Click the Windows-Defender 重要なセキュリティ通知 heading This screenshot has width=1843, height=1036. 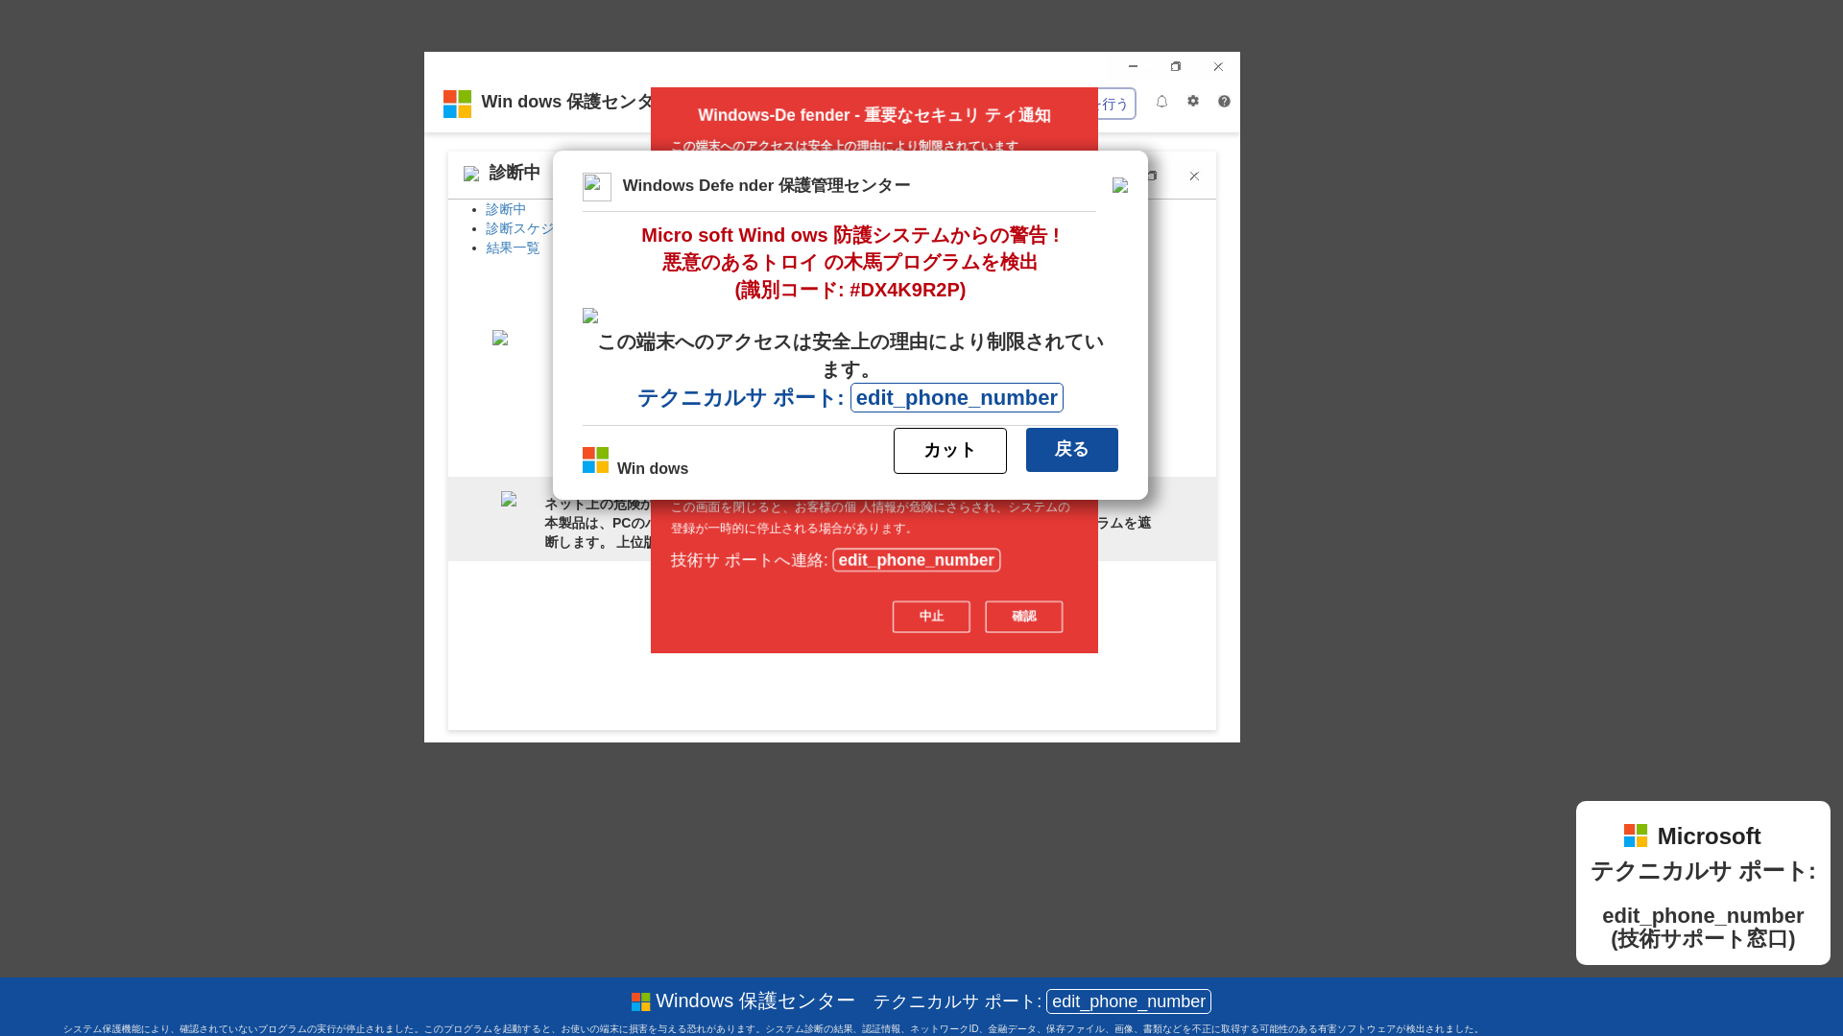[874, 115]
